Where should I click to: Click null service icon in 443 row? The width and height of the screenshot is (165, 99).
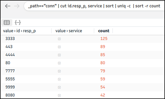(59, 47)
